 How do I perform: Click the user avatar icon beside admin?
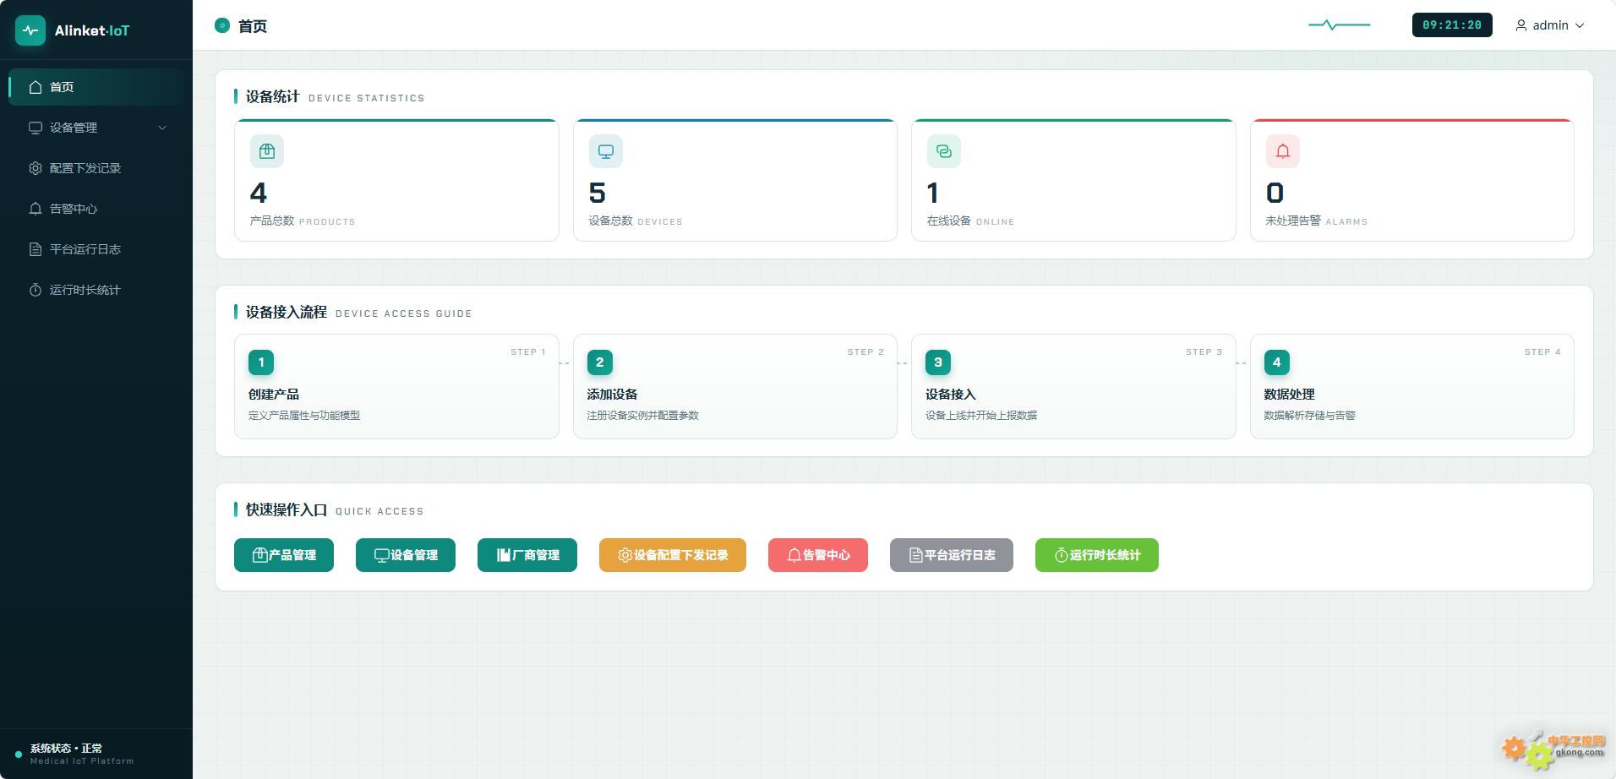point(1521,25)
